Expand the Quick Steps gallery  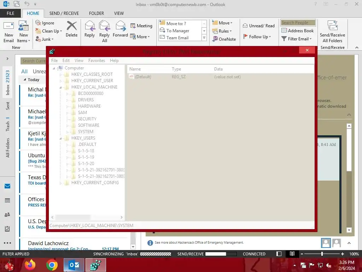tap(204, 38)
